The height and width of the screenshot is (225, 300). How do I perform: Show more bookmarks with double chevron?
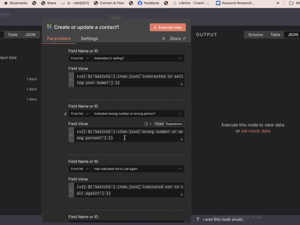pyautogui.click(x=278, y=3)
